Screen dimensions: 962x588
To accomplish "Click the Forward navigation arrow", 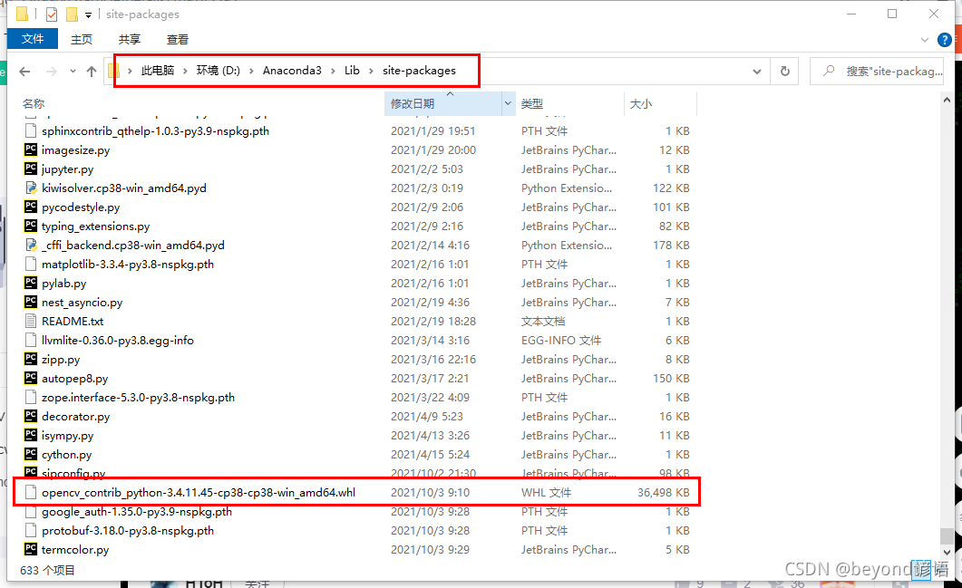I will pos(52,72).
